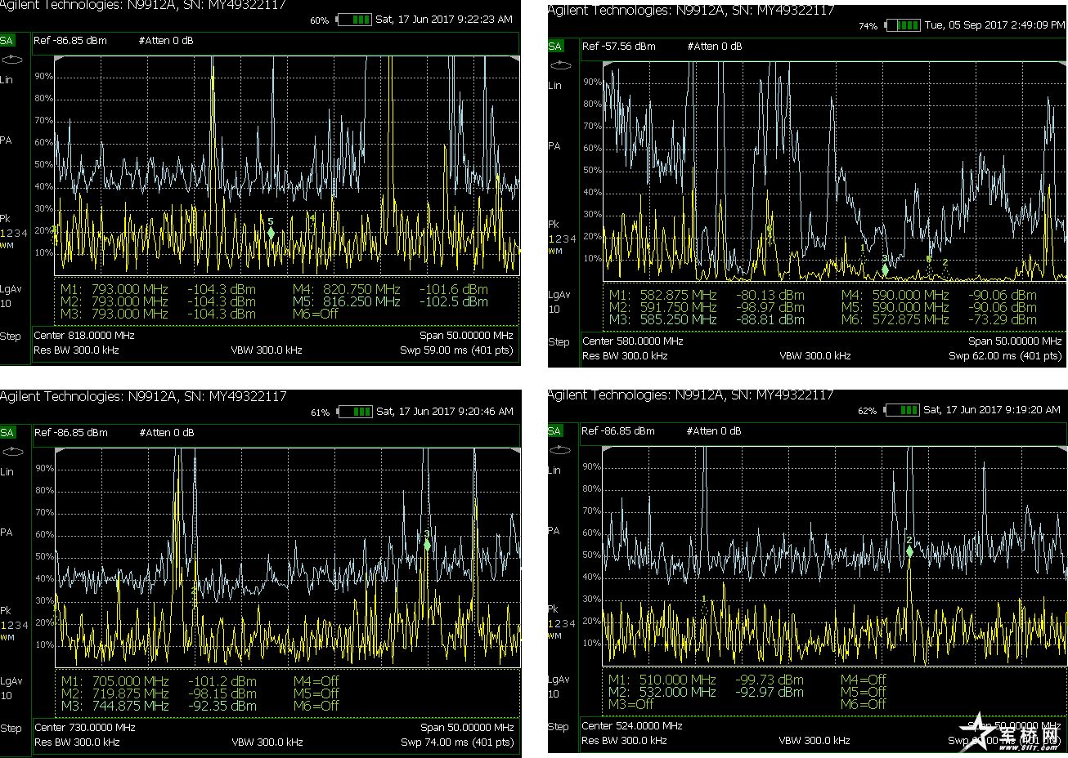Select marker 3 diamond in 730 MHz panel
The image size is (1068, 758).
tap(427, 545)
